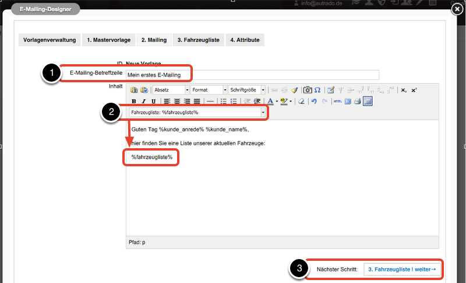Apply Subscript formatting
The height and width of the screenshot is (283, 466).
pyautogui.click(x=404, y=90)
